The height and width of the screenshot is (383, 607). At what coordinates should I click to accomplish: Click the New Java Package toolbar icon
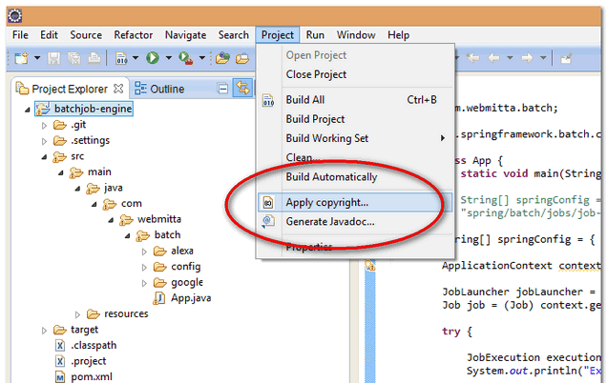222,58
